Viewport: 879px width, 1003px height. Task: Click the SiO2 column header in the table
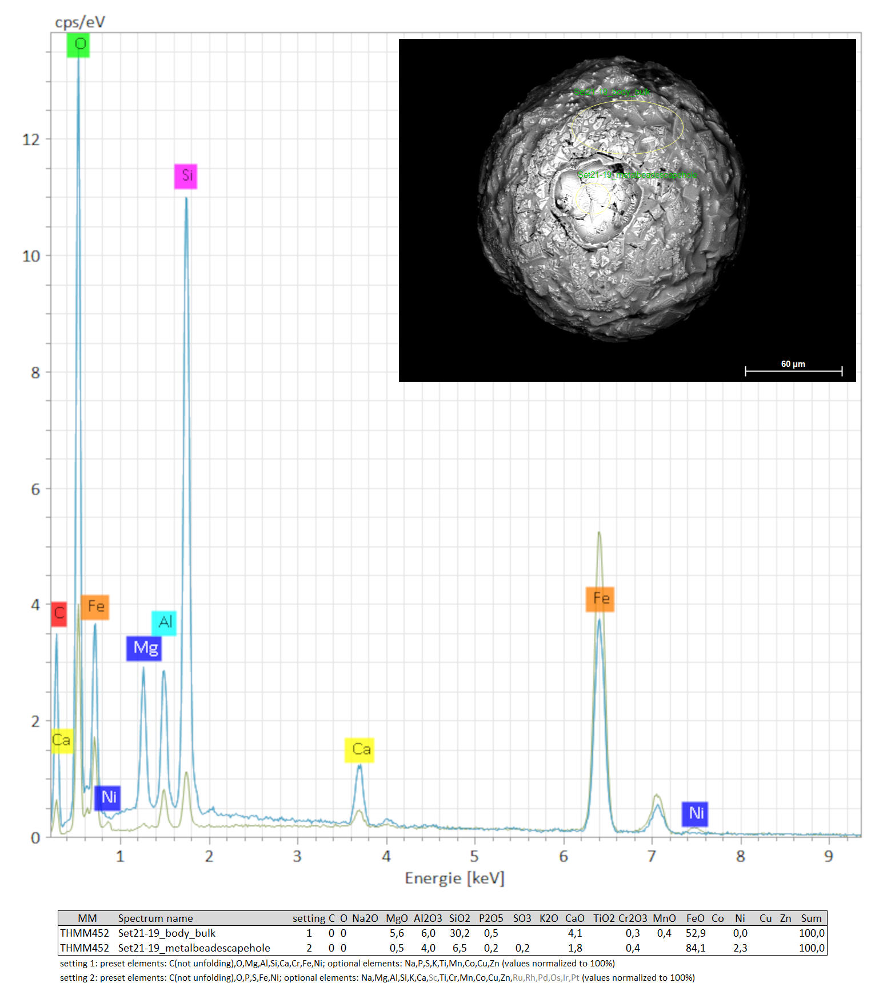[459, 918]
